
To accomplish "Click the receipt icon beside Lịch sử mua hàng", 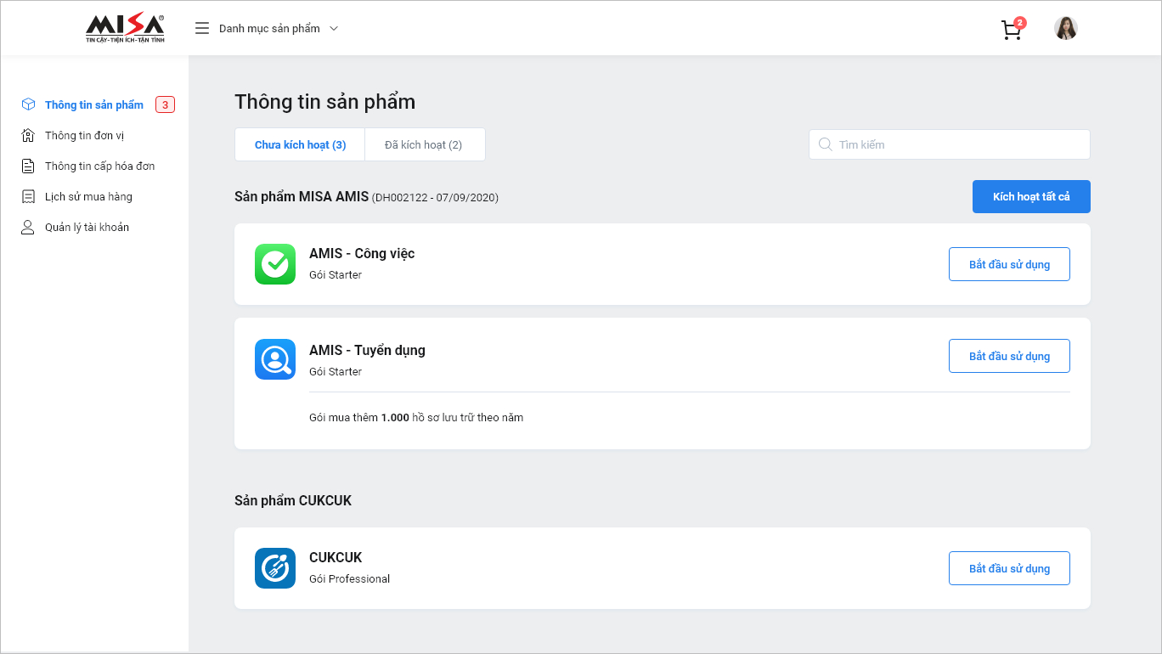I will [28, 196].
